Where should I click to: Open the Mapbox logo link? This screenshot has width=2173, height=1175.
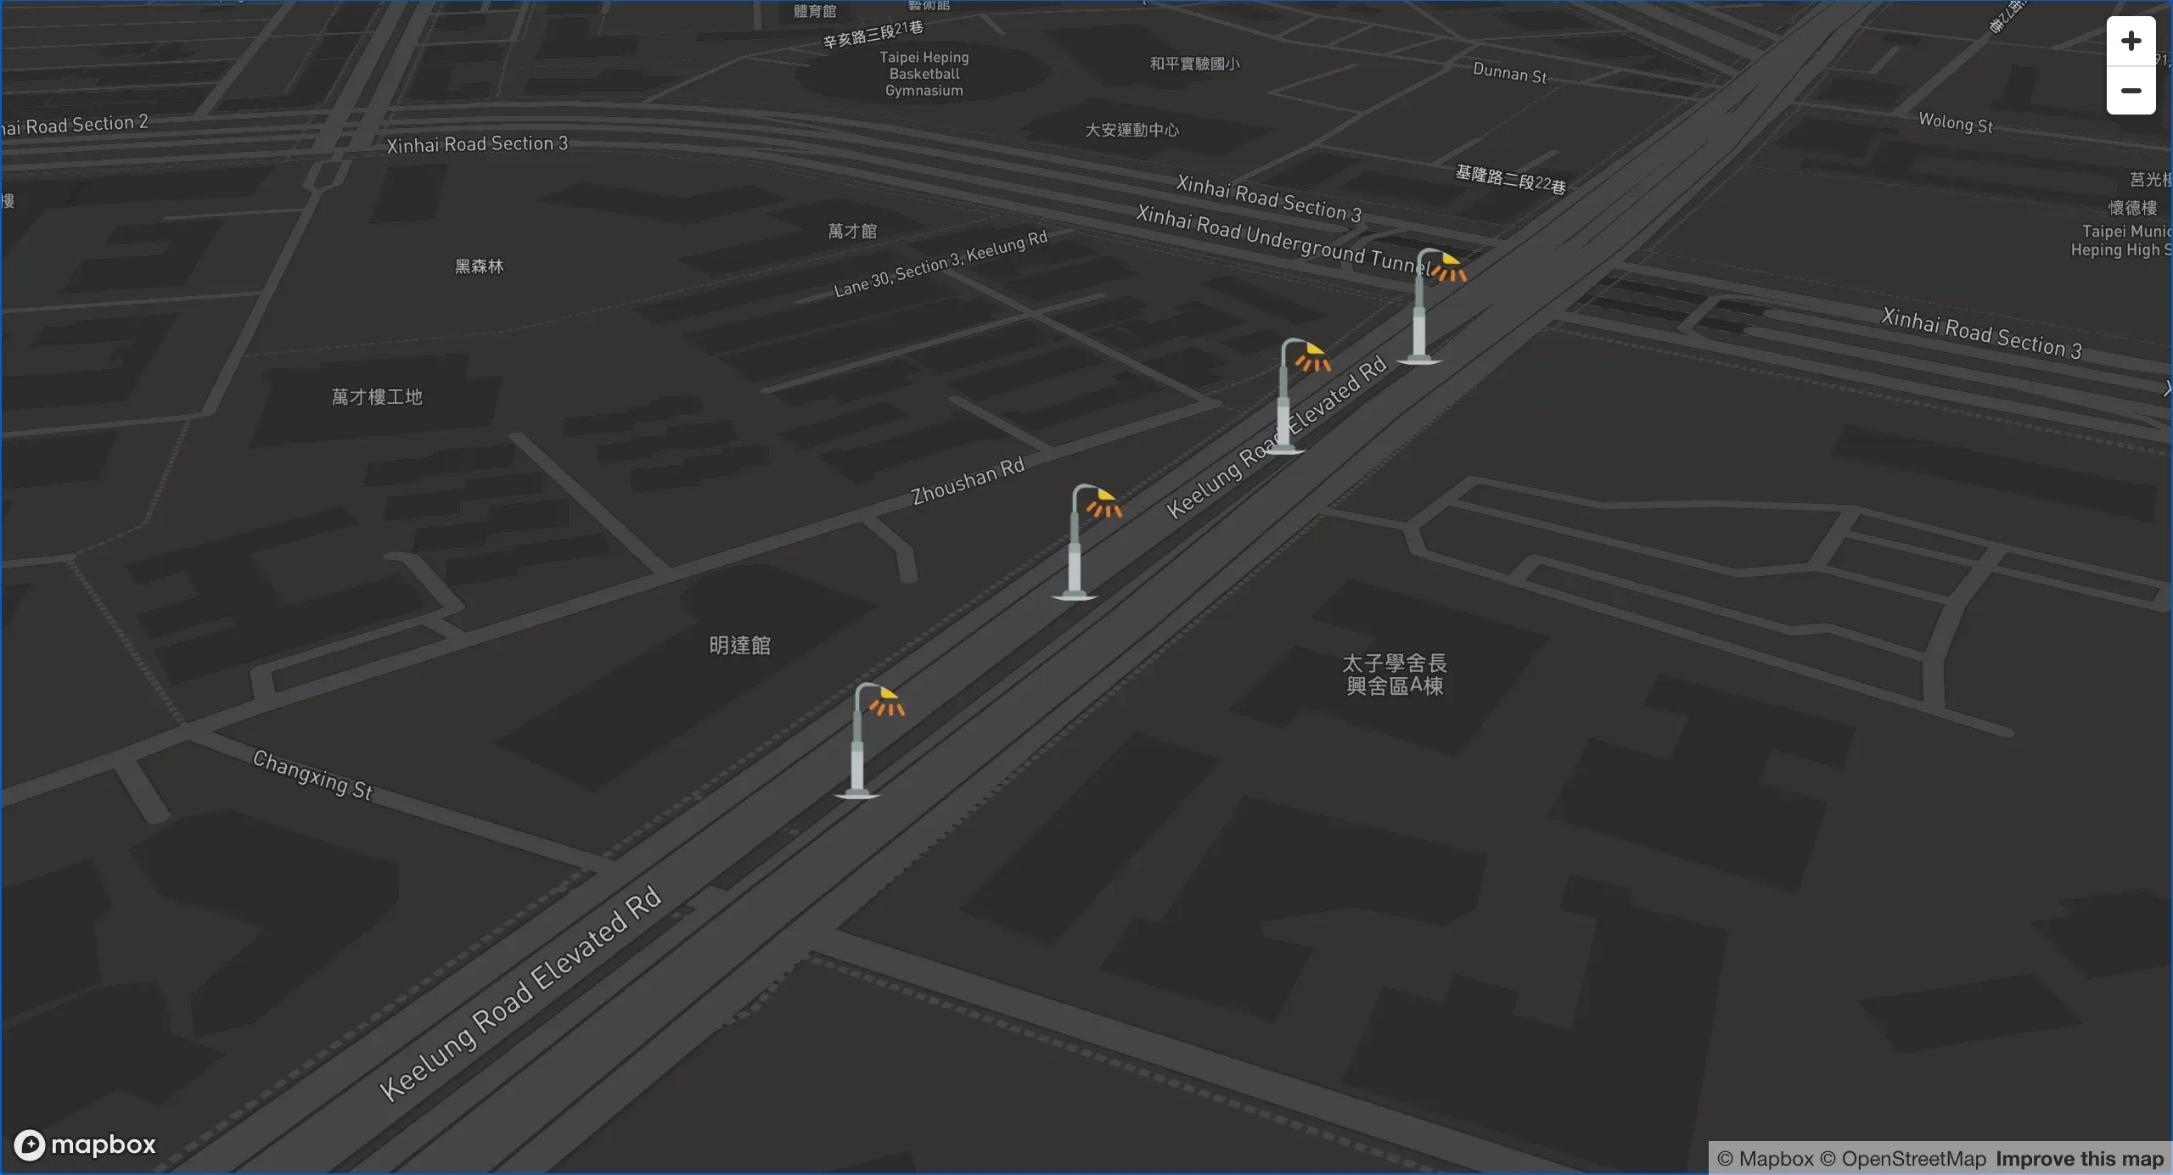[86, 1144]
